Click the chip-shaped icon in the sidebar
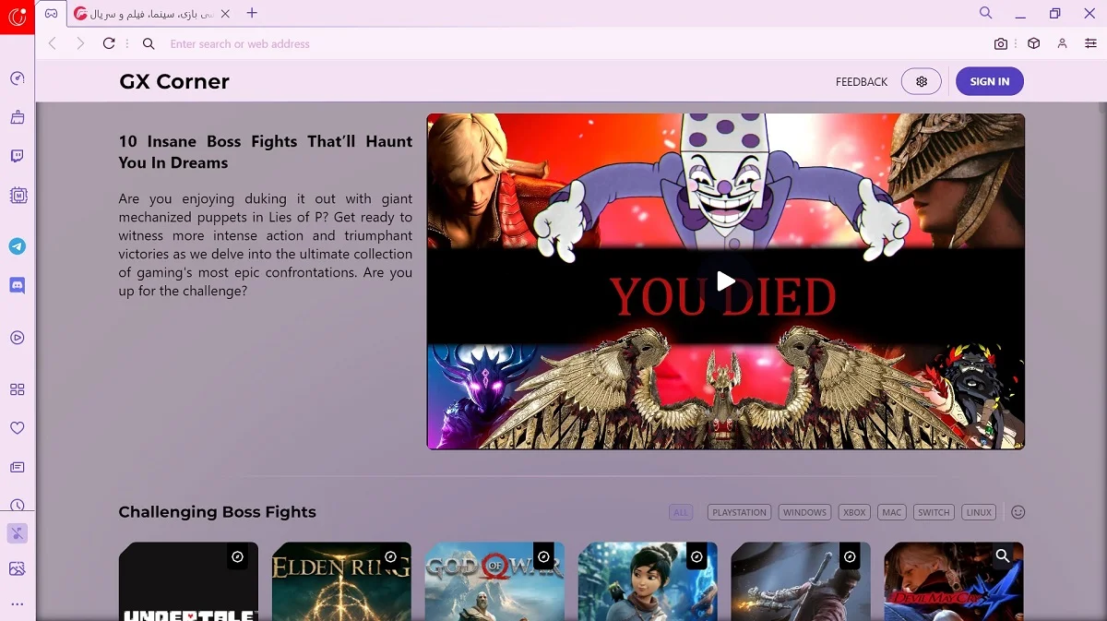 (x=18, y=195)
